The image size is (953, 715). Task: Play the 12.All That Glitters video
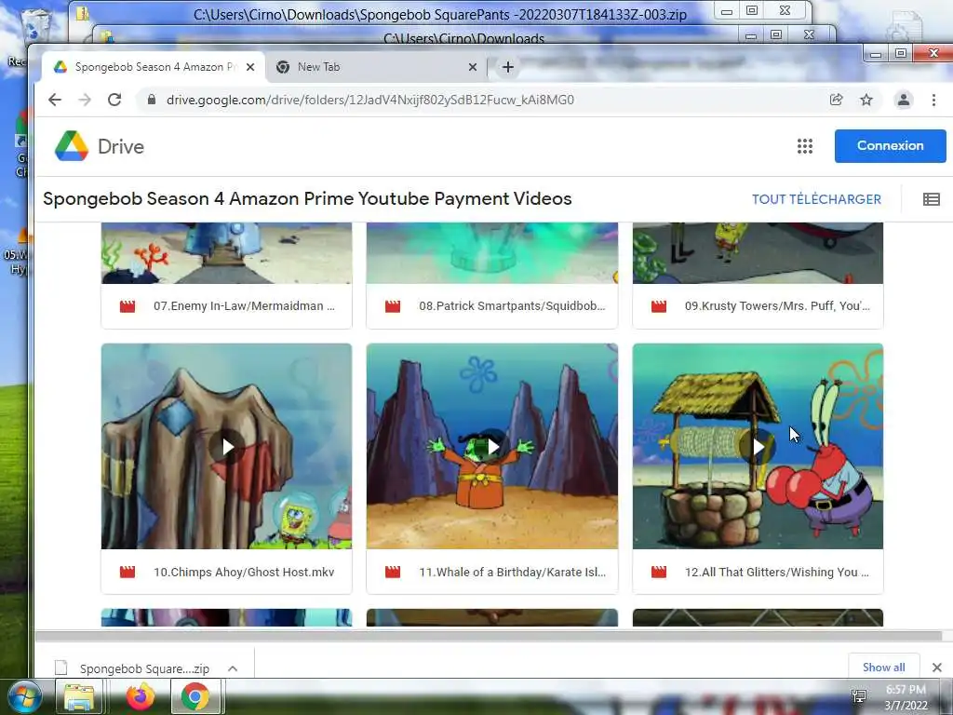click(758, 447)
